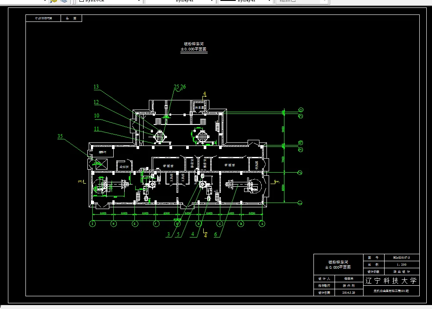Select 6000 dimension between axes B and A

click(x=252, y=213)
